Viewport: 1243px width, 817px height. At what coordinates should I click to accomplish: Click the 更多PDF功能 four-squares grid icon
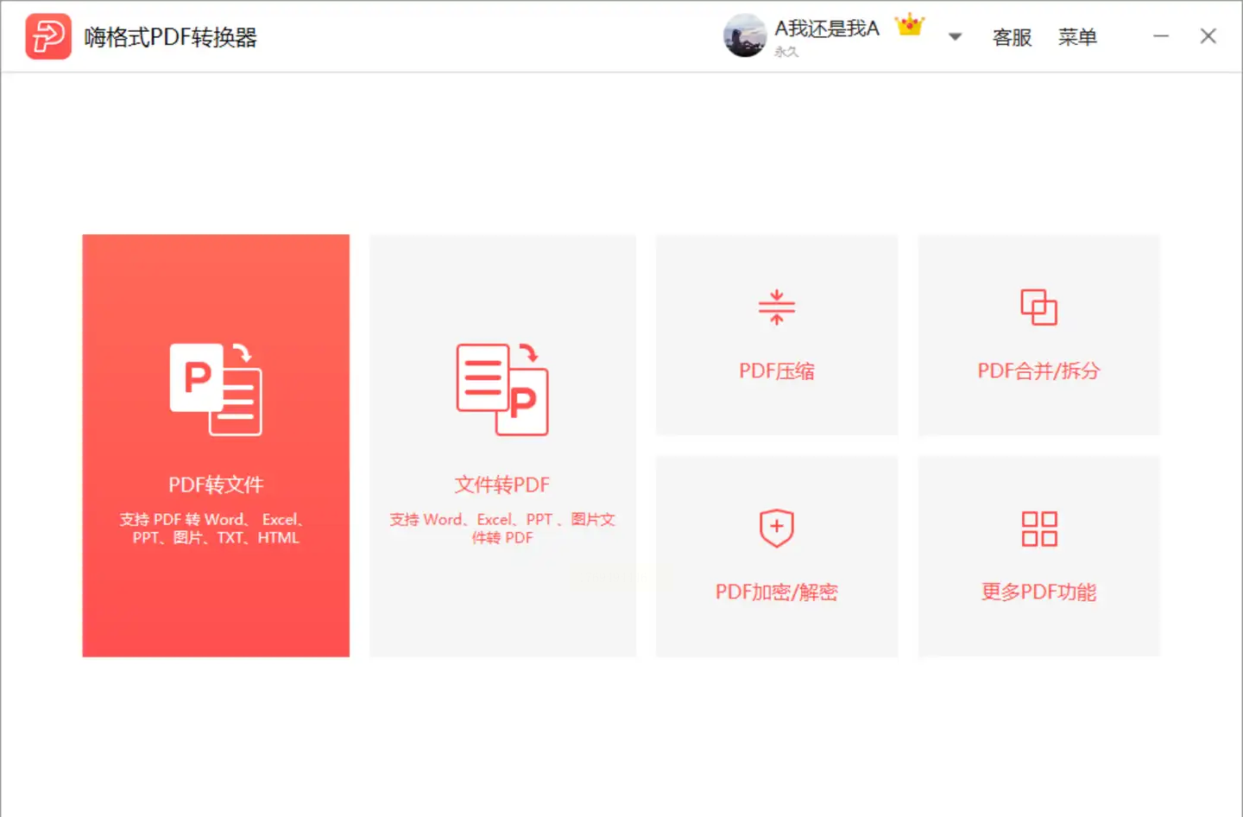point(1039,529)
